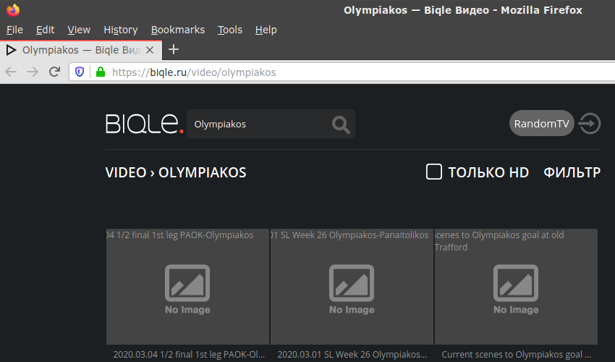Reload the current page
The width and height of the screenshot is (615, 362).
(54, 72)
